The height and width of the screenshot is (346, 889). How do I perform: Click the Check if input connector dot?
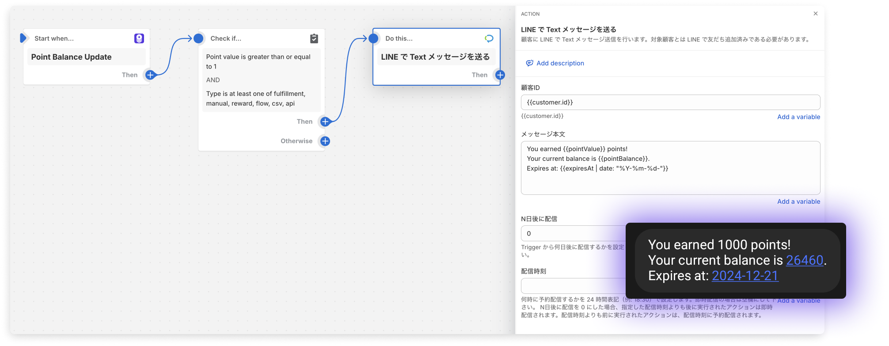(x=198, y=38)
